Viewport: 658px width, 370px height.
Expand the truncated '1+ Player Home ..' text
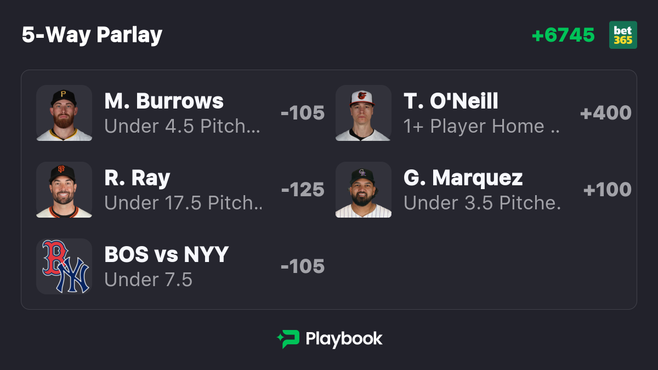tap(482, 126)
